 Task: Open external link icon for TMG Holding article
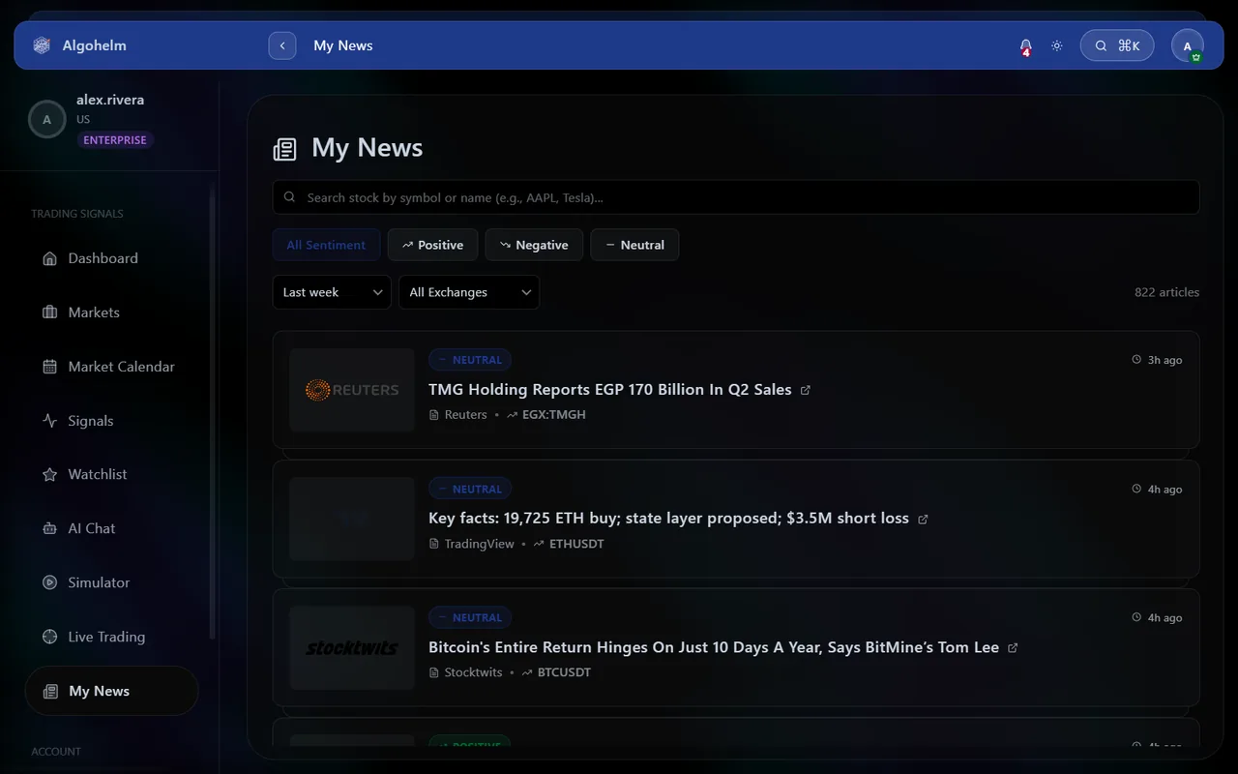click(806, 390)
